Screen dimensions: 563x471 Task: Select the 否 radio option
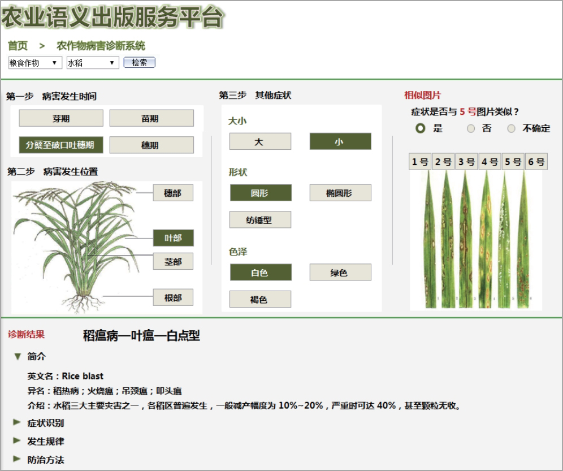click(471, 129)
